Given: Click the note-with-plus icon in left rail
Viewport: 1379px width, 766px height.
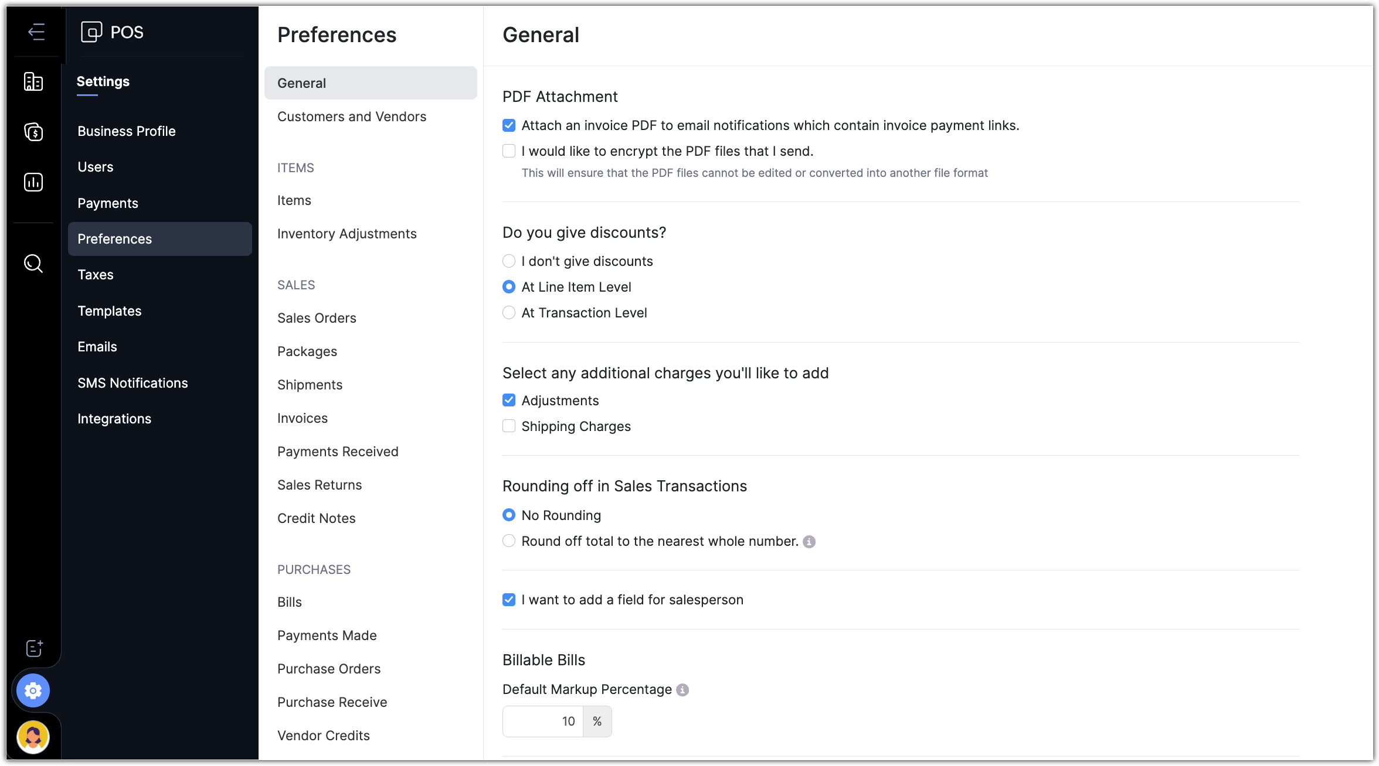Looking at the screenshot, I should (35, 648).
